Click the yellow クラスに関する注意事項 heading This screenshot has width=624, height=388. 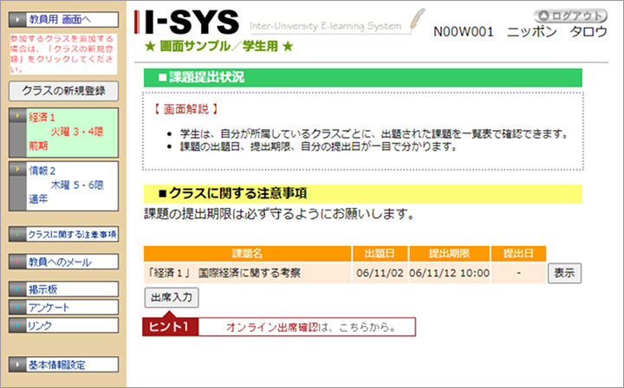(x=363, y=194)
